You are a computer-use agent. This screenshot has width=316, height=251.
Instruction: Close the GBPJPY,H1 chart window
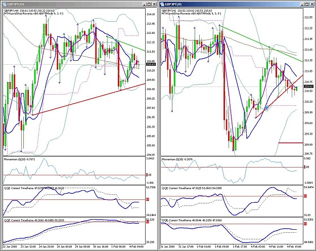[312, 4]
